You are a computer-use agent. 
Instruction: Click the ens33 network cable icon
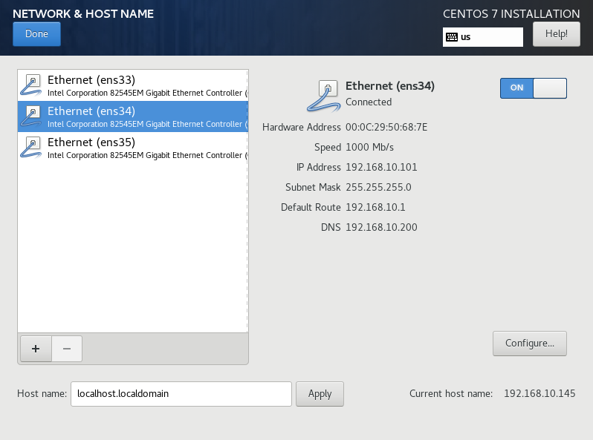point(32,85)
